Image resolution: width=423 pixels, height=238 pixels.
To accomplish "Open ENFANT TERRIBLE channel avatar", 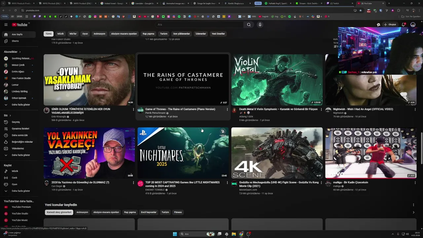I will (140, 184).
